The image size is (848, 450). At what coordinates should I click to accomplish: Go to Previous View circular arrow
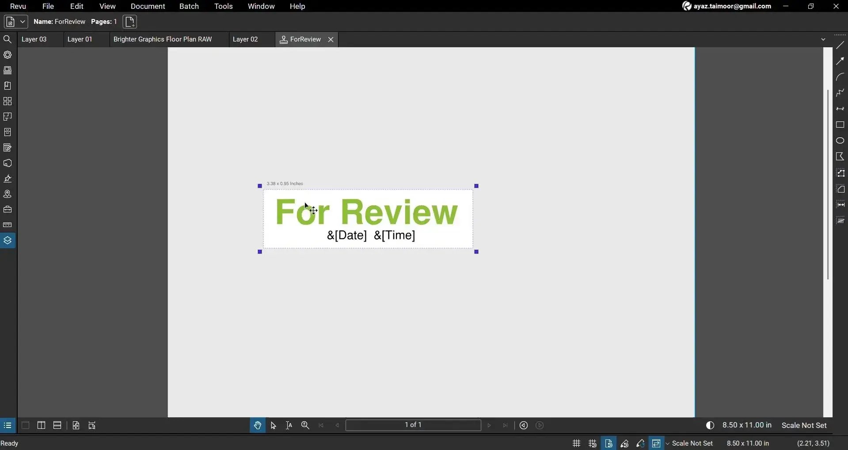[524, 425]
